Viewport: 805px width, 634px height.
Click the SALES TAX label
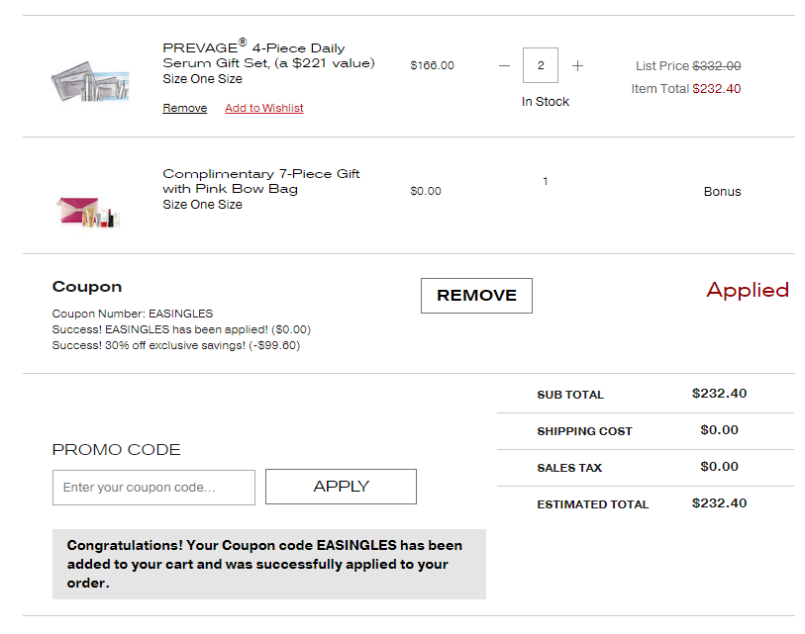569,468
